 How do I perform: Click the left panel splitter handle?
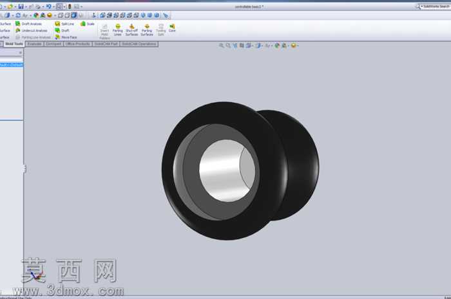24,168
